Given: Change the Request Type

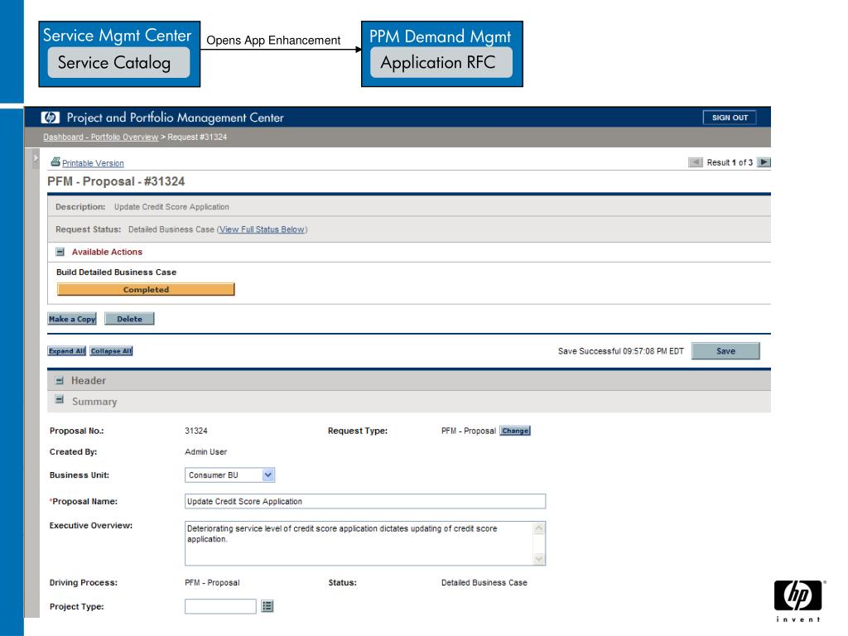Looking at the screenshot, I should click(515, 431).
